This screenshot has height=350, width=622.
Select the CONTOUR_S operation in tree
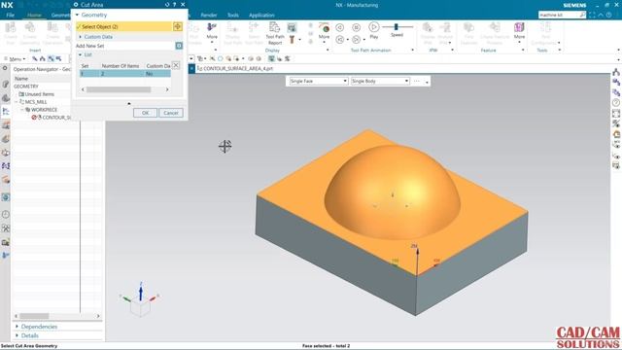(56, 118)
